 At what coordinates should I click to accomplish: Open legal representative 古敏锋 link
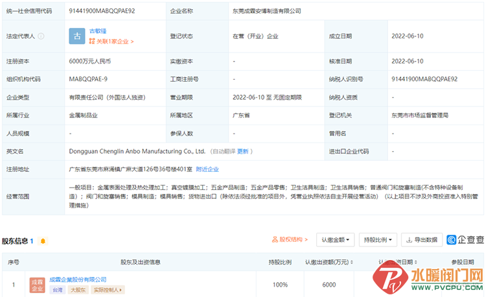98,31
